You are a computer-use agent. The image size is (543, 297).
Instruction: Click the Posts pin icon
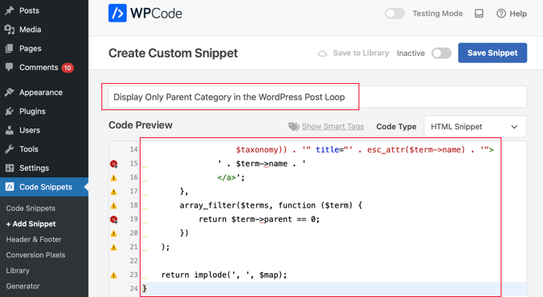click(x=10, y=10)
